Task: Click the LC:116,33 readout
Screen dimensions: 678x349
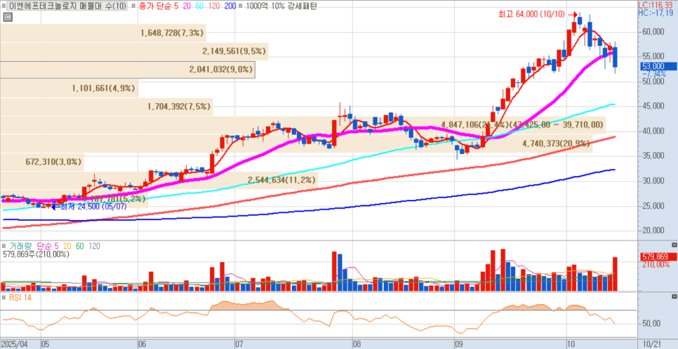Action: pyautogui.click(x=656, y=5)
